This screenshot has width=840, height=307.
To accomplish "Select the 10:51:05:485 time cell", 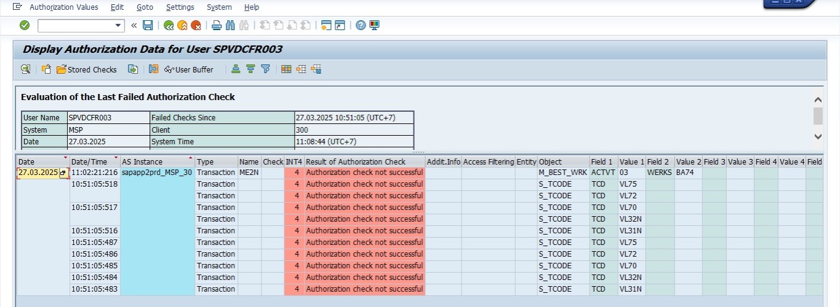I will click(95, 266).
